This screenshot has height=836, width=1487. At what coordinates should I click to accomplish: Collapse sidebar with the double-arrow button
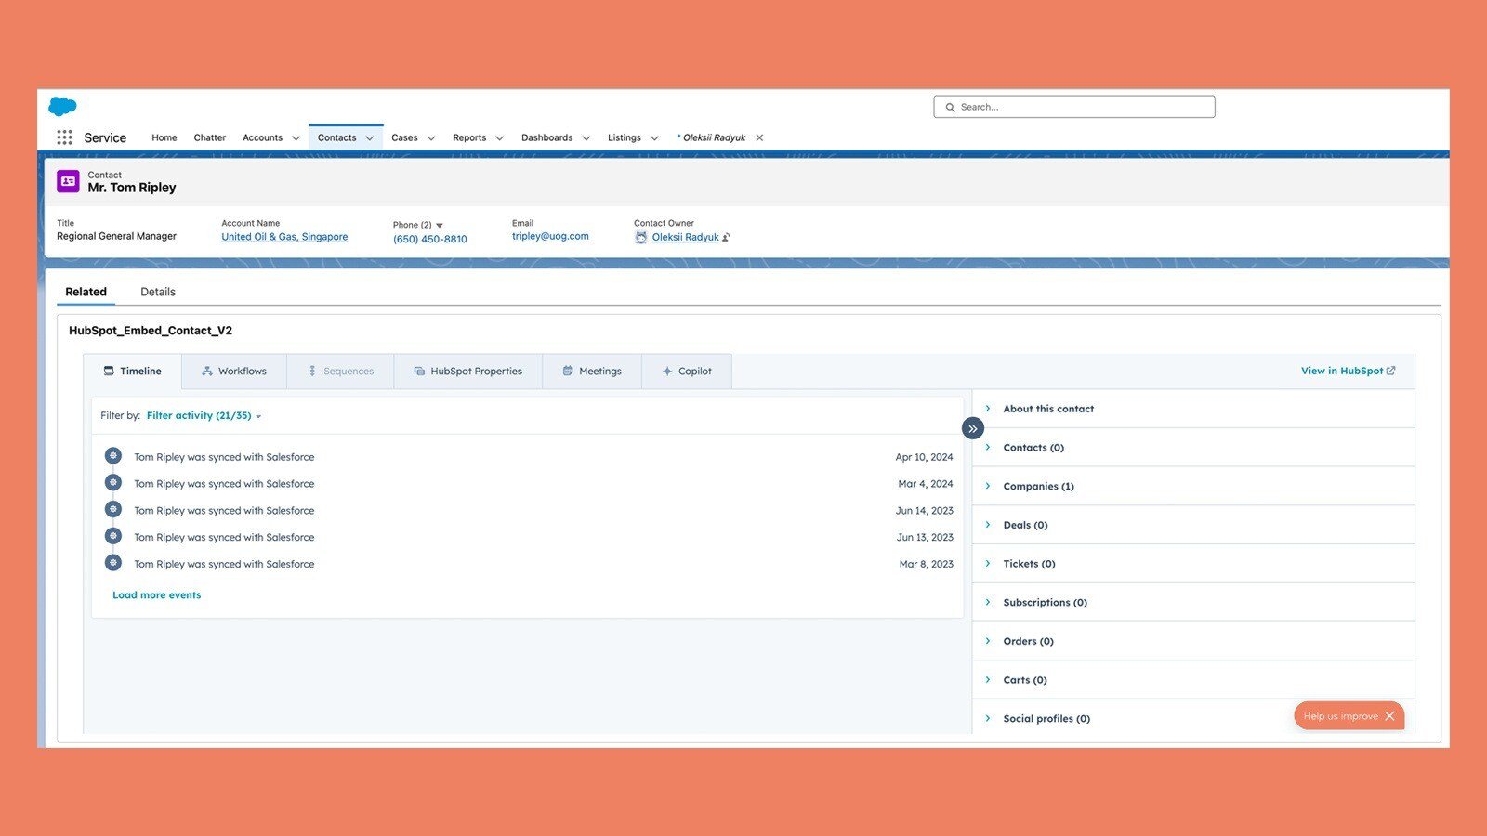[972, 428]
